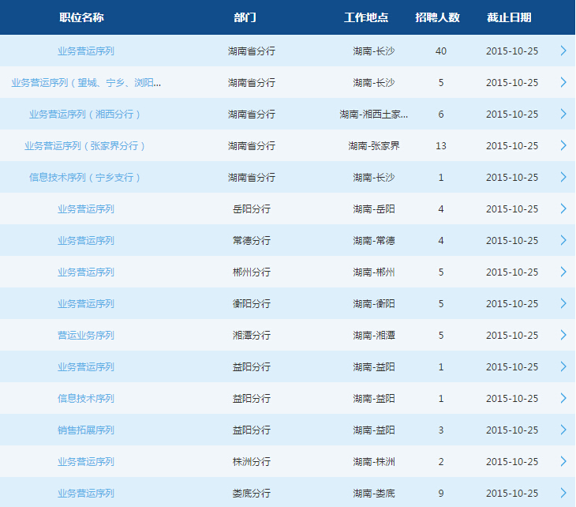Open the 业务营运序列（望城、宁乡、浏阳... job link
Image resolution: width=576 pixels, height=507 pixels.
[86, 82]
